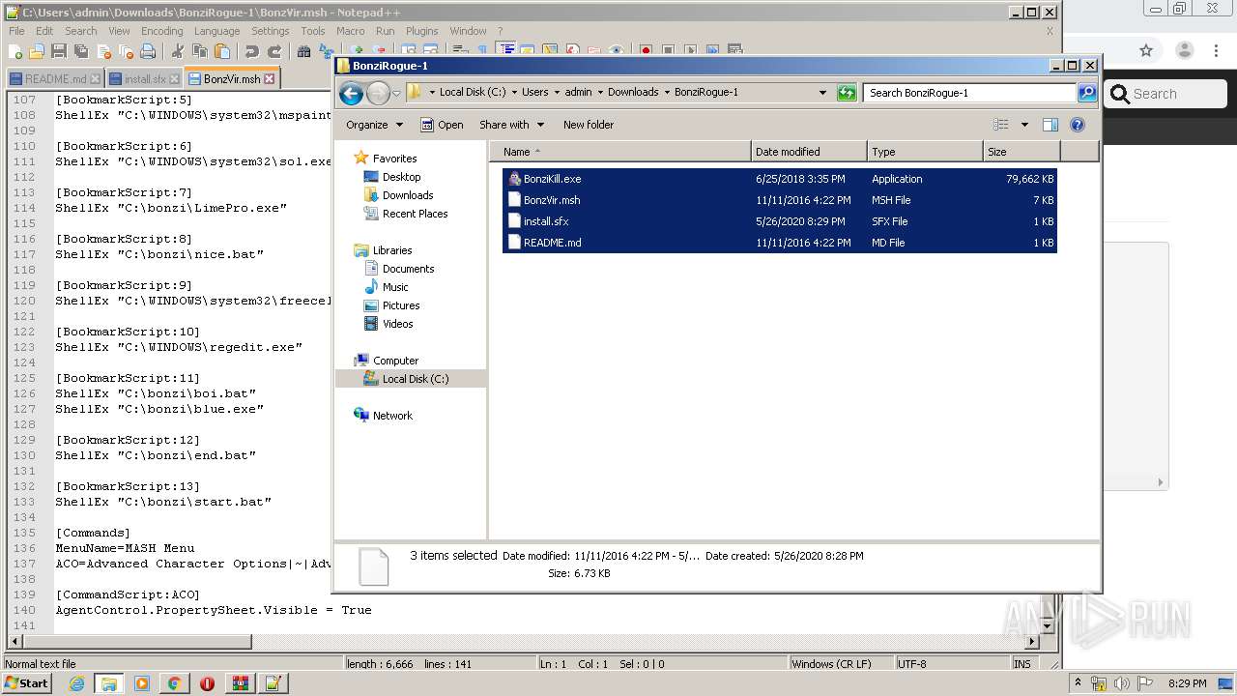1237x696 pixels.
Task: Select the BonzVir.msh file in Explorer
Action: [x=779, y=200]
